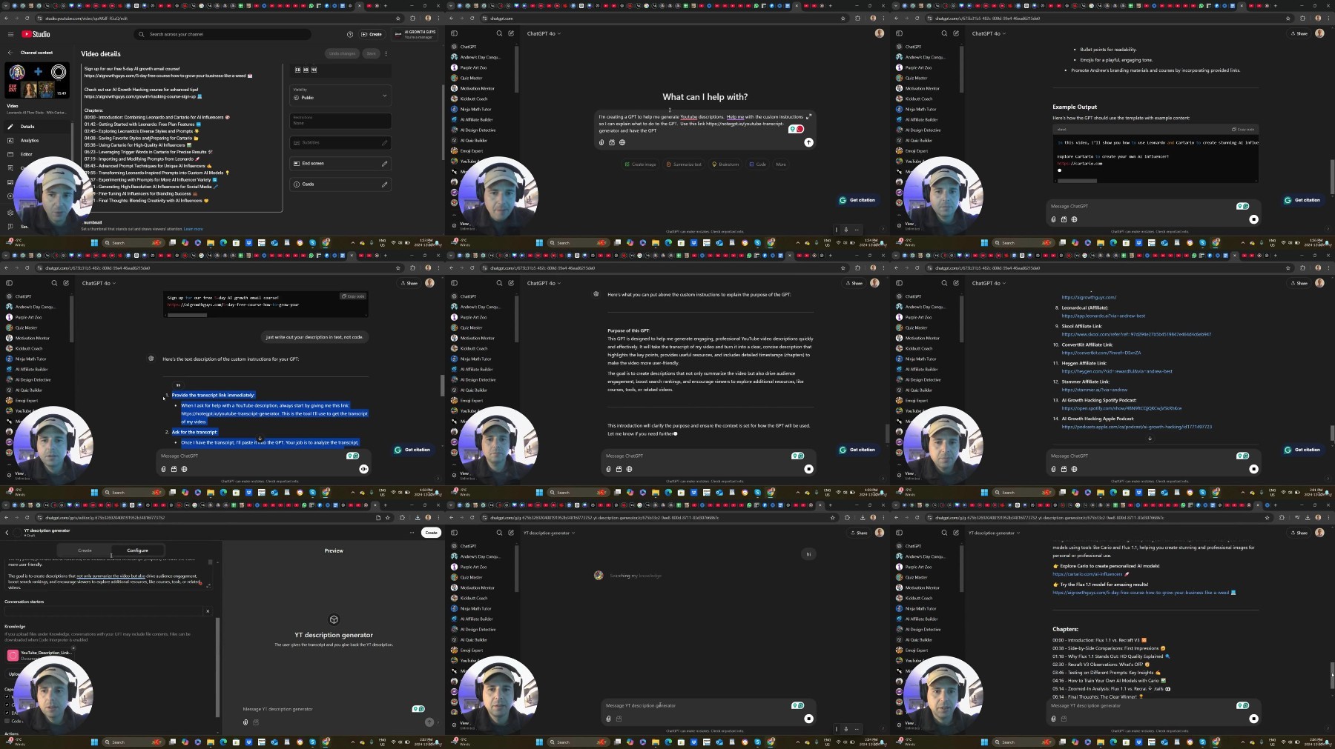Go back from the YT description generator editor

7,533
